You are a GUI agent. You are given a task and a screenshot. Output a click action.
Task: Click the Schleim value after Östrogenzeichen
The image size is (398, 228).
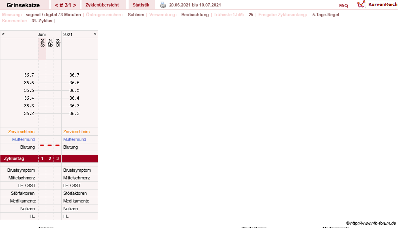coord(136,15)
